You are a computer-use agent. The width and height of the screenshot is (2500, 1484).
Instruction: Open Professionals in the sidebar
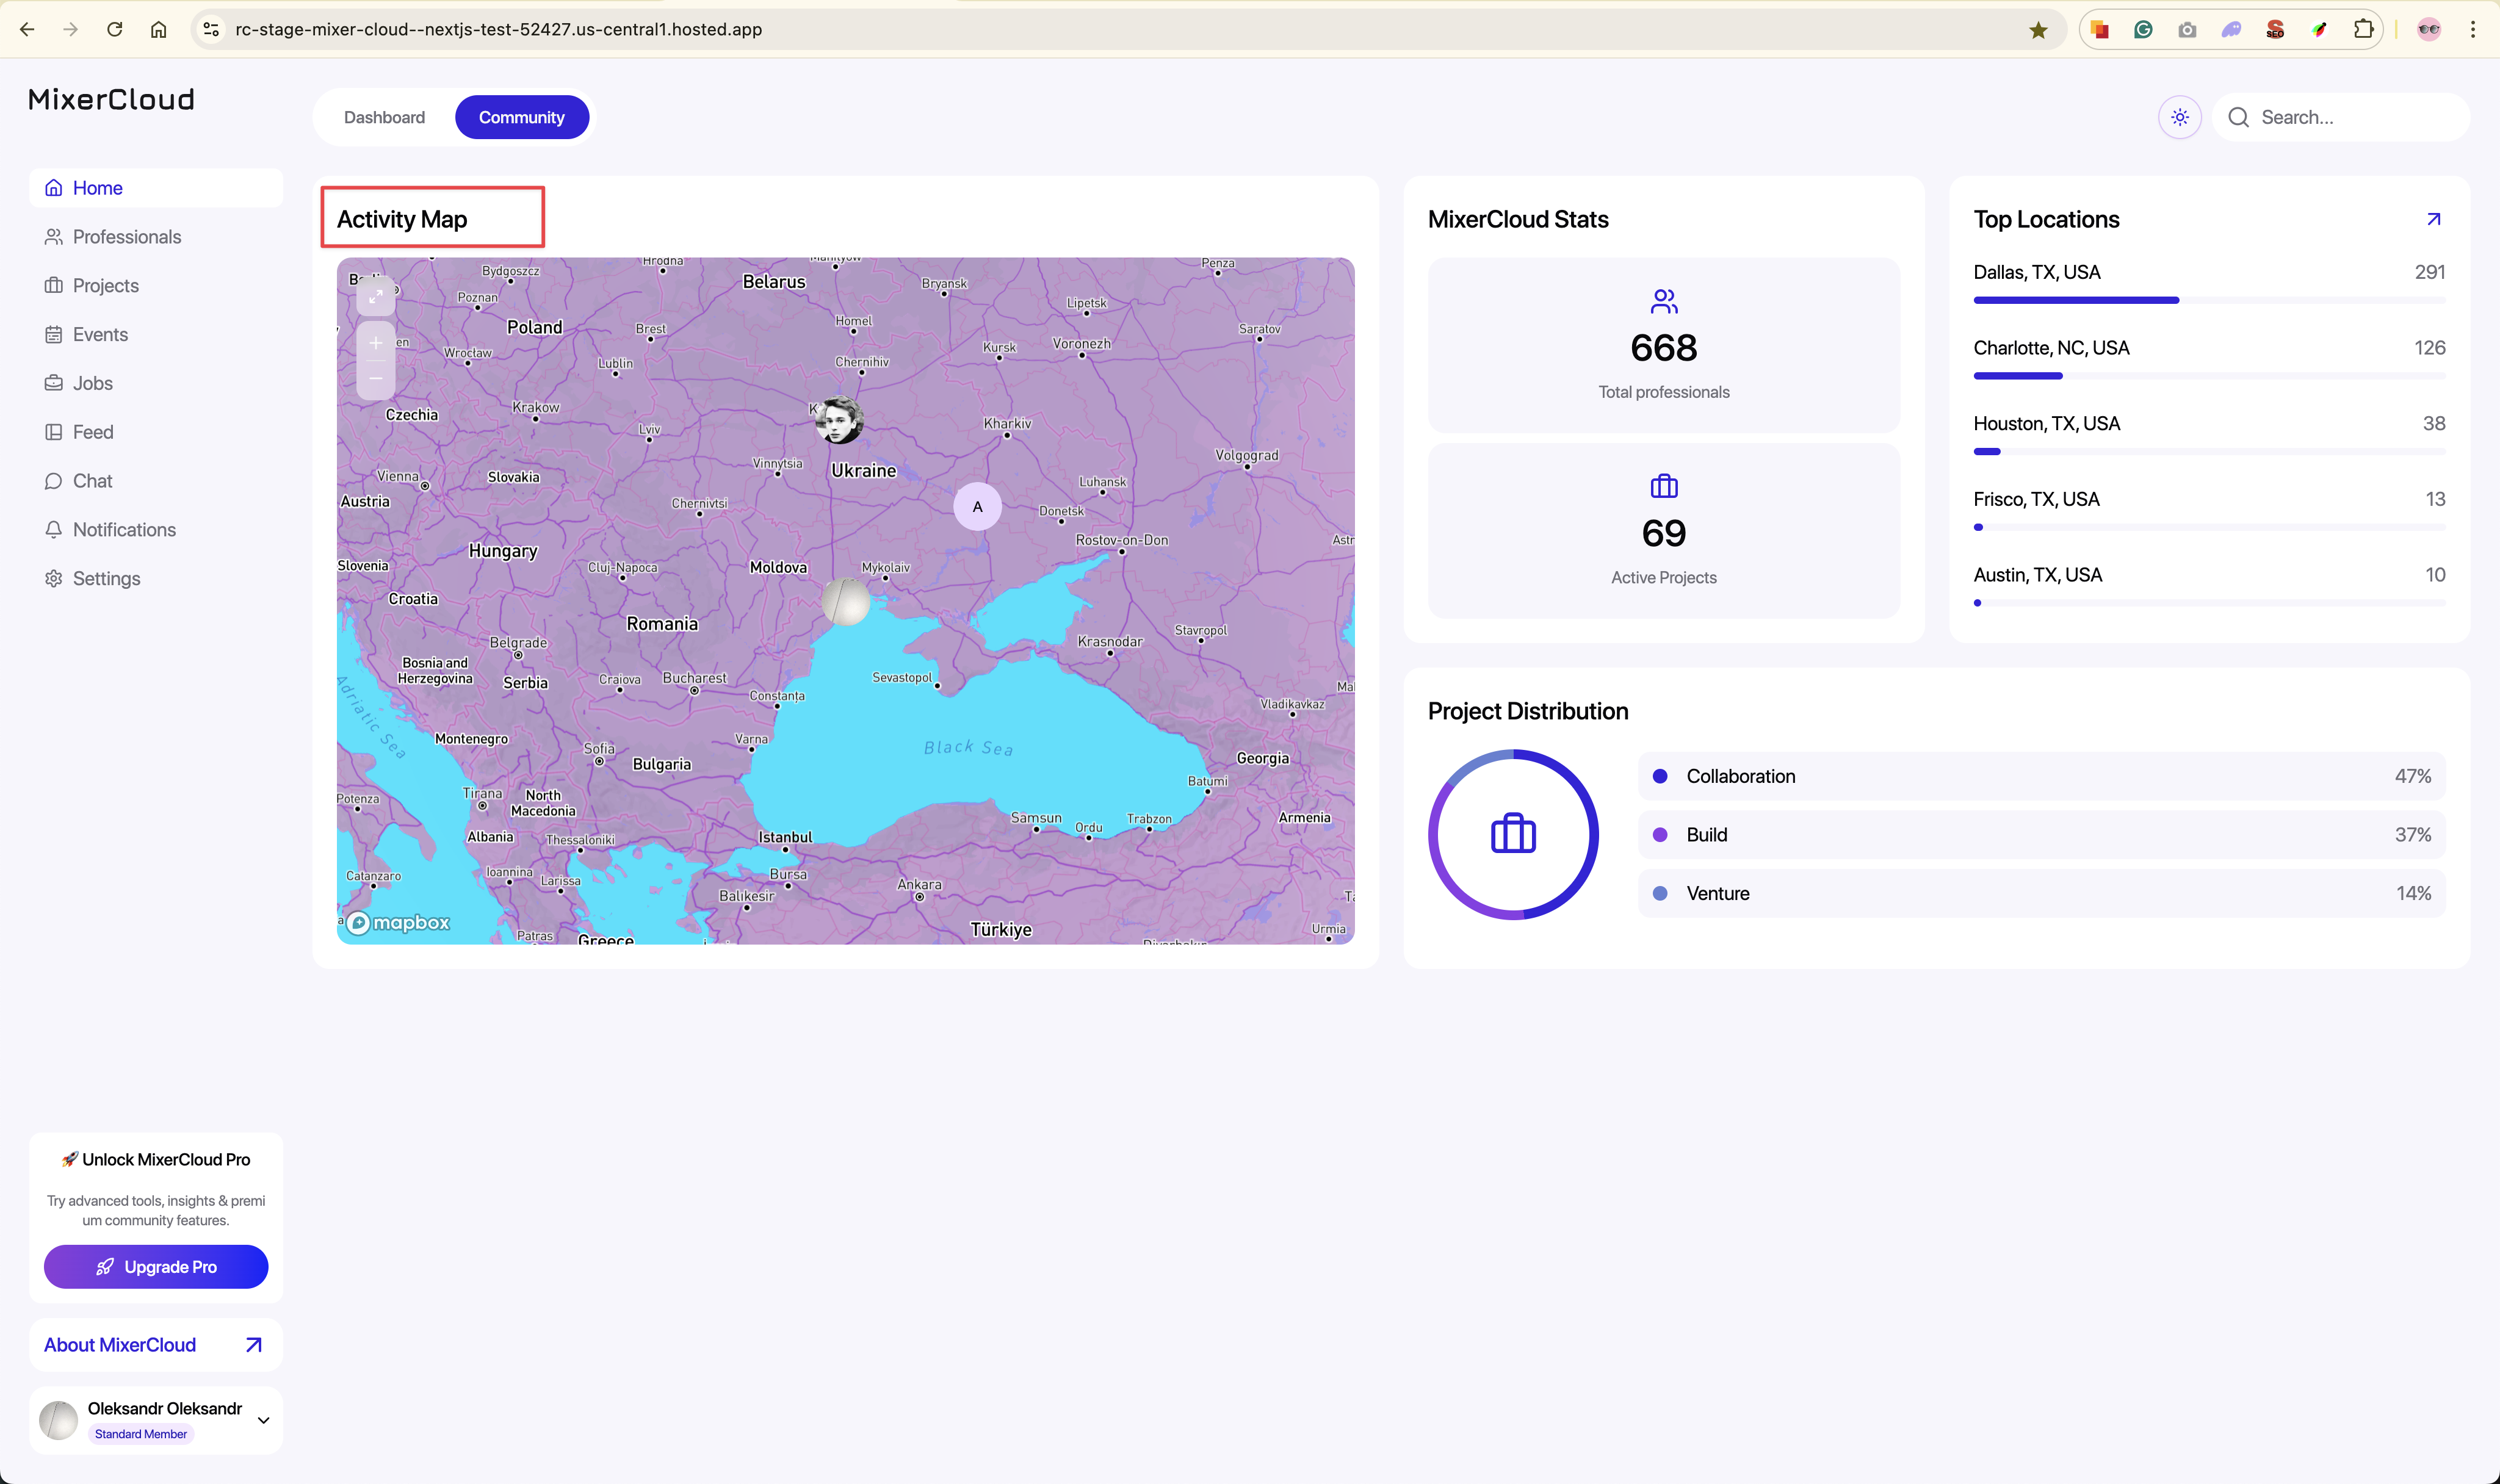click(127, 237)
